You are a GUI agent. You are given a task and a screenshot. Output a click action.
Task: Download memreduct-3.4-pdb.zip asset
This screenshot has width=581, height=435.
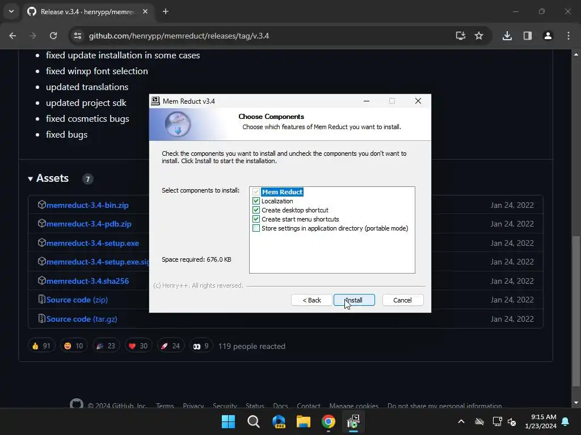pos(89,224)
